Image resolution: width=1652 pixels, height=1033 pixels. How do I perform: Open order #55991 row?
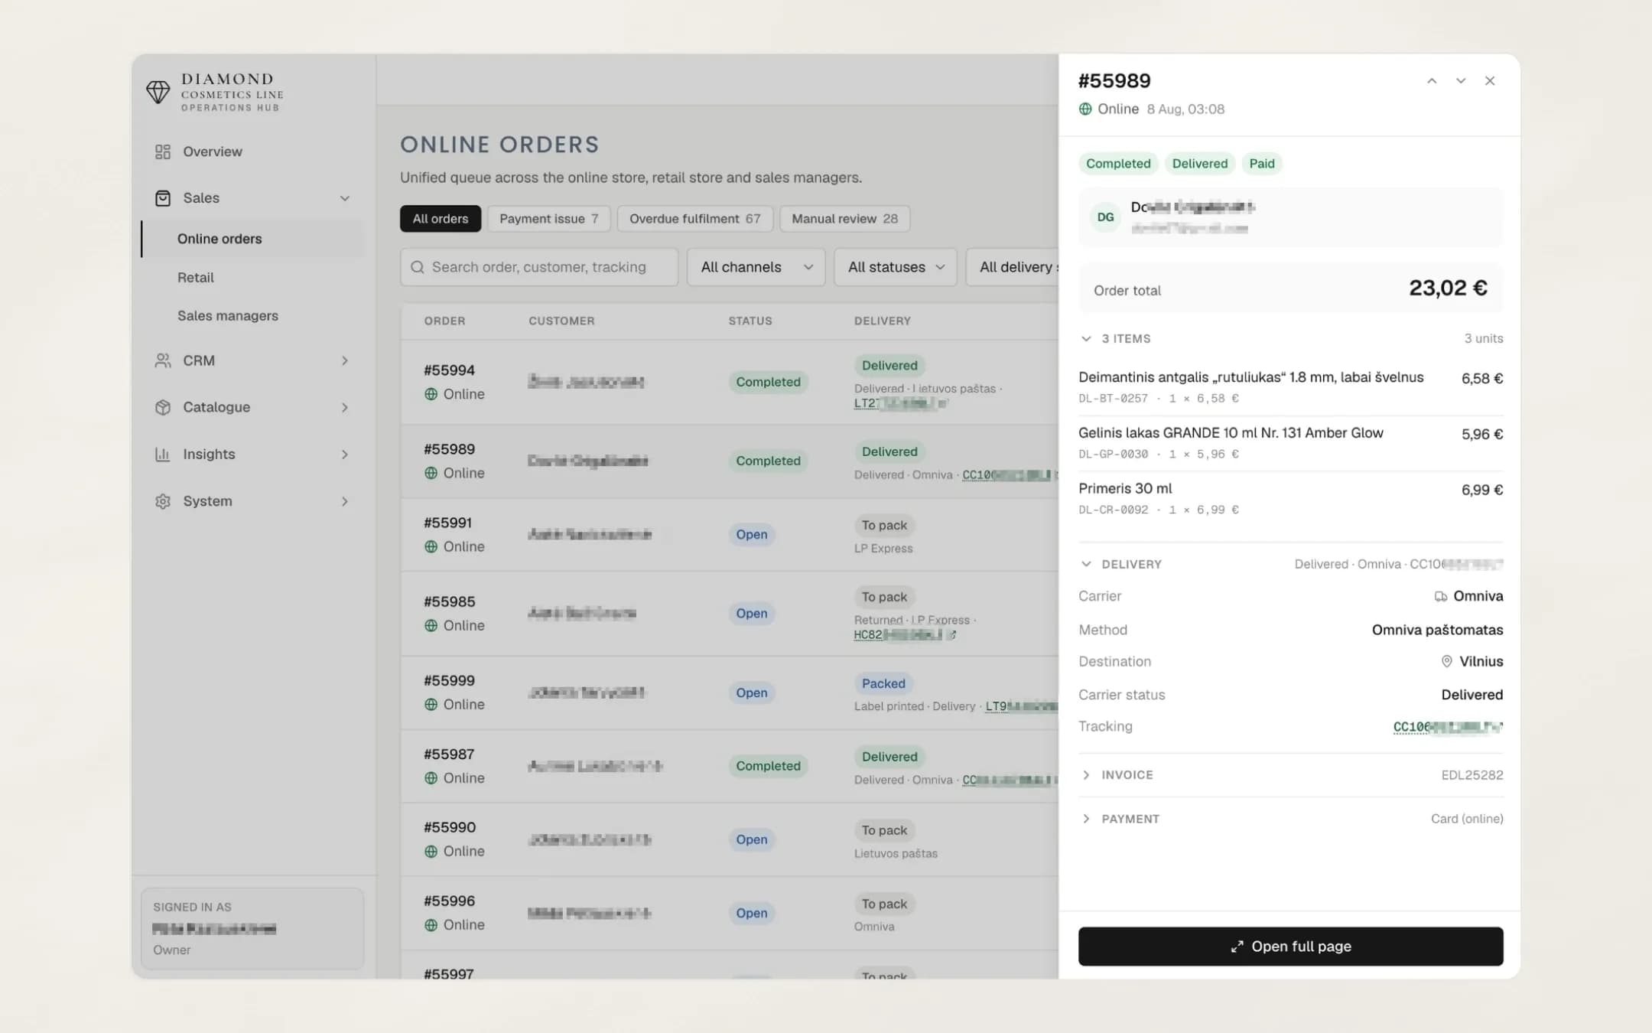coord(729,535)
